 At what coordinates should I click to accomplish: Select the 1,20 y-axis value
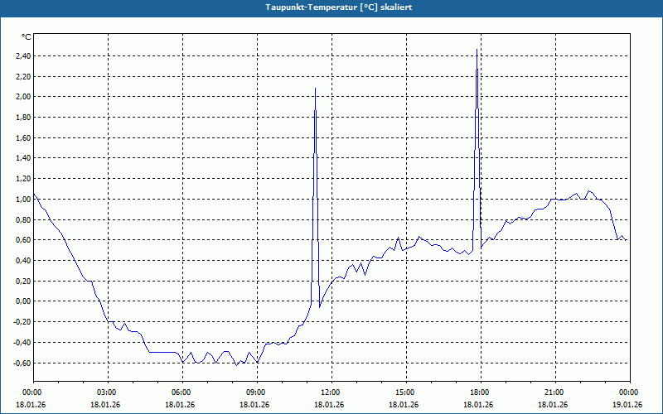[23, 179]
